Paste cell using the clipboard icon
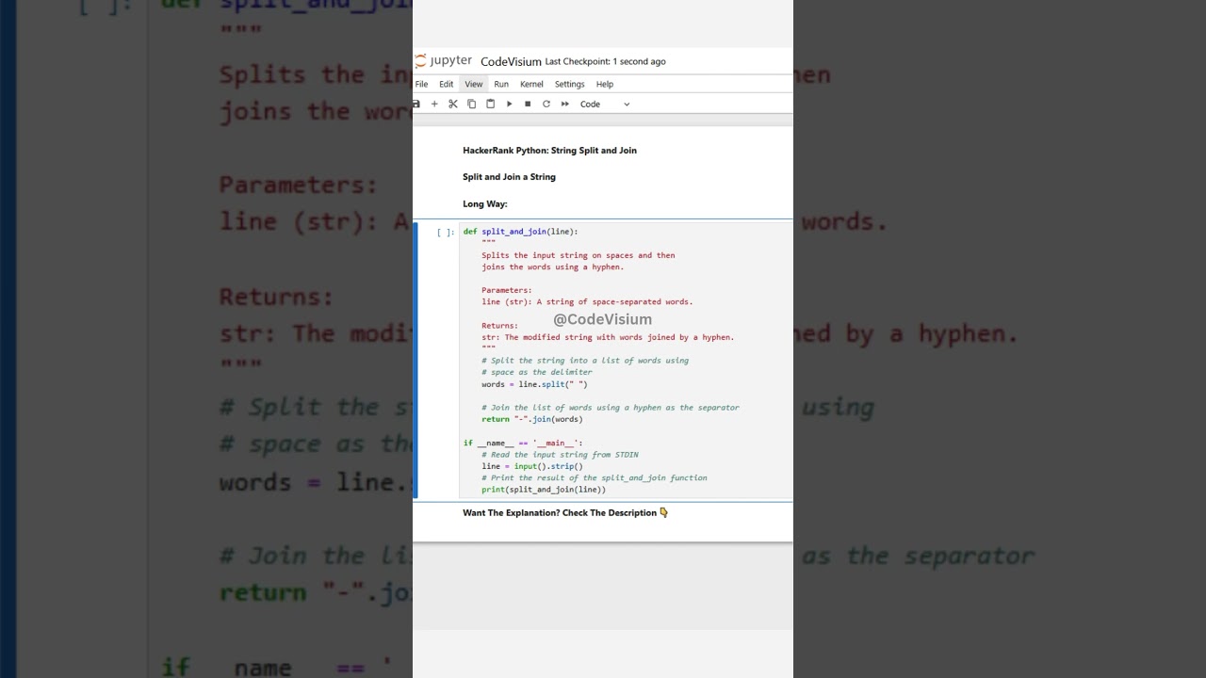This screenshot has height=678, width=1206. point(490,104)
